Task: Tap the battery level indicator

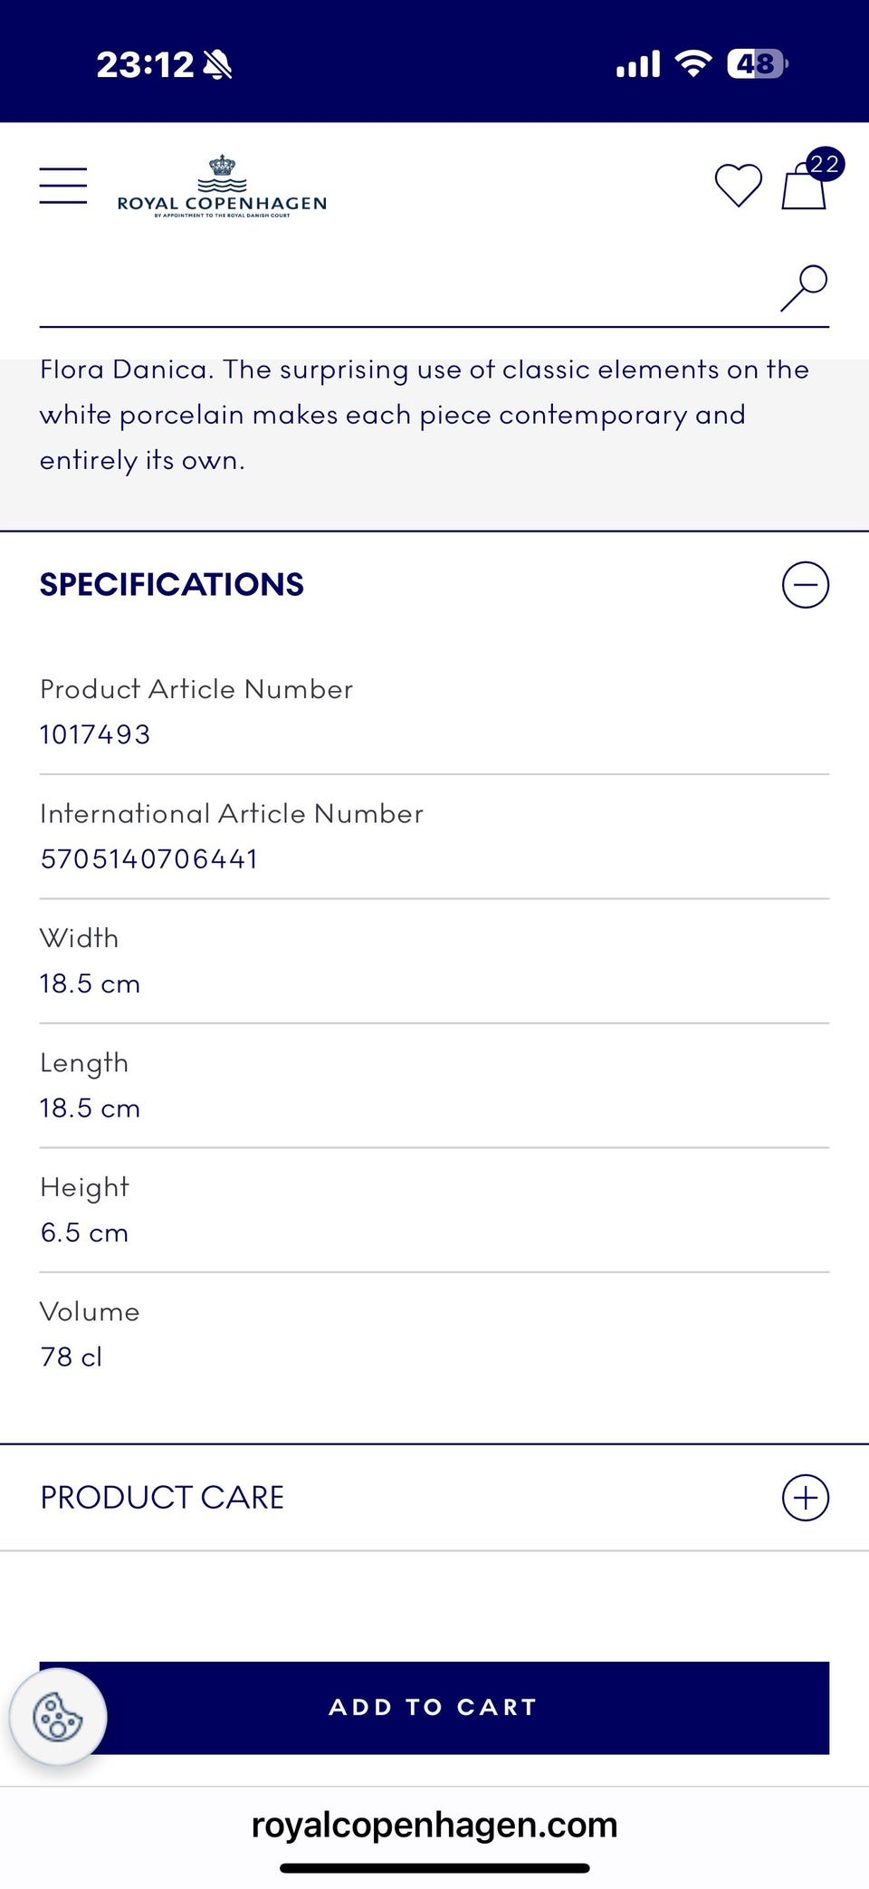Action: (x=757, y=63)
